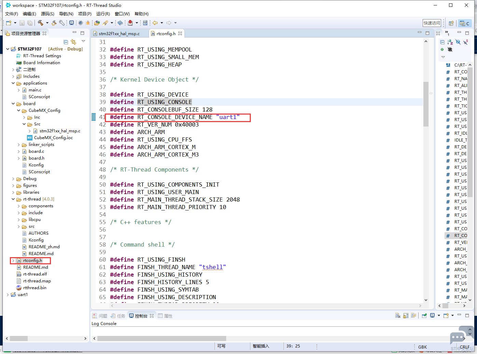The height and width of the screenshot is (354, 477).
Task: Toggle the Pin Console icon
Action: point(424,315)
